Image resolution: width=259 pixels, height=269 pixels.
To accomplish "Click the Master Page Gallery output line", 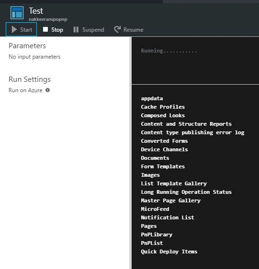I will tap(170, 200).
